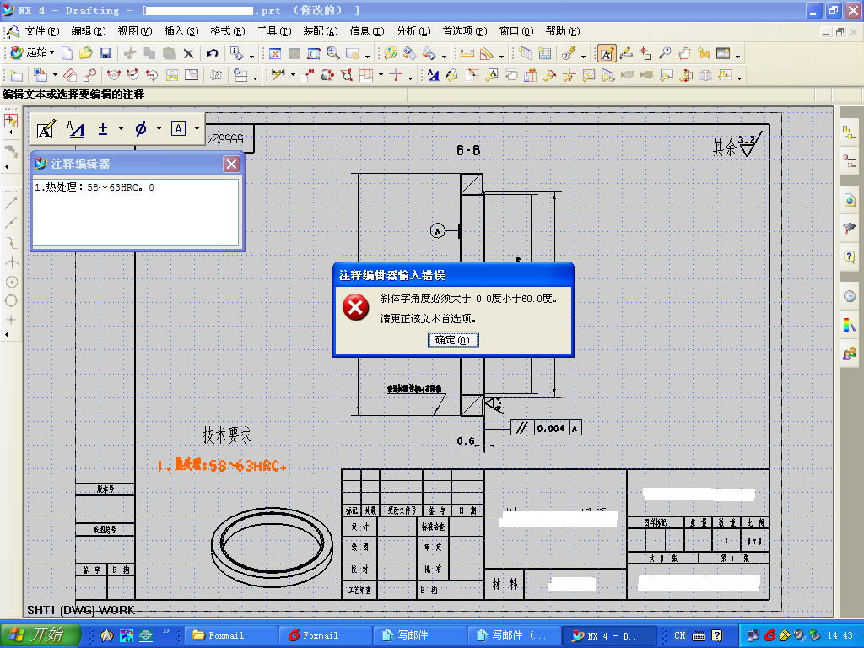
Task: Click the Inferred Dimension icon
Action: pos(278,75)
